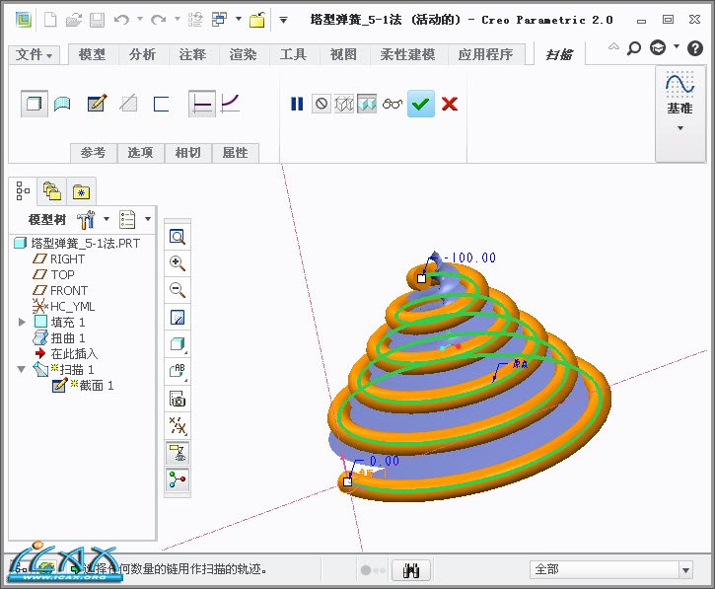Viewport: 715px width, 589px height.
Task: Toggle remove material option
Action: pos(128,104)
